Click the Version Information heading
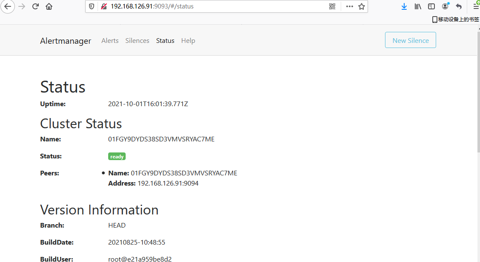The width and height of the screenshot is (480, 262). 99,210
